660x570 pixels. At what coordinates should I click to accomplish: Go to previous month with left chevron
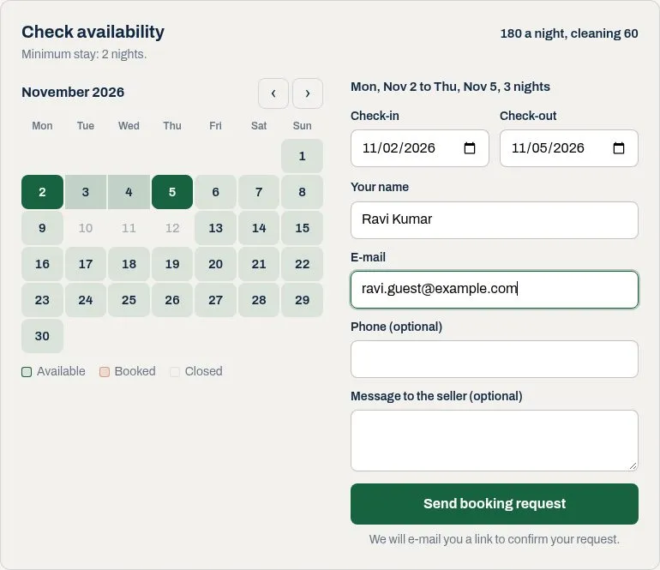273,93
